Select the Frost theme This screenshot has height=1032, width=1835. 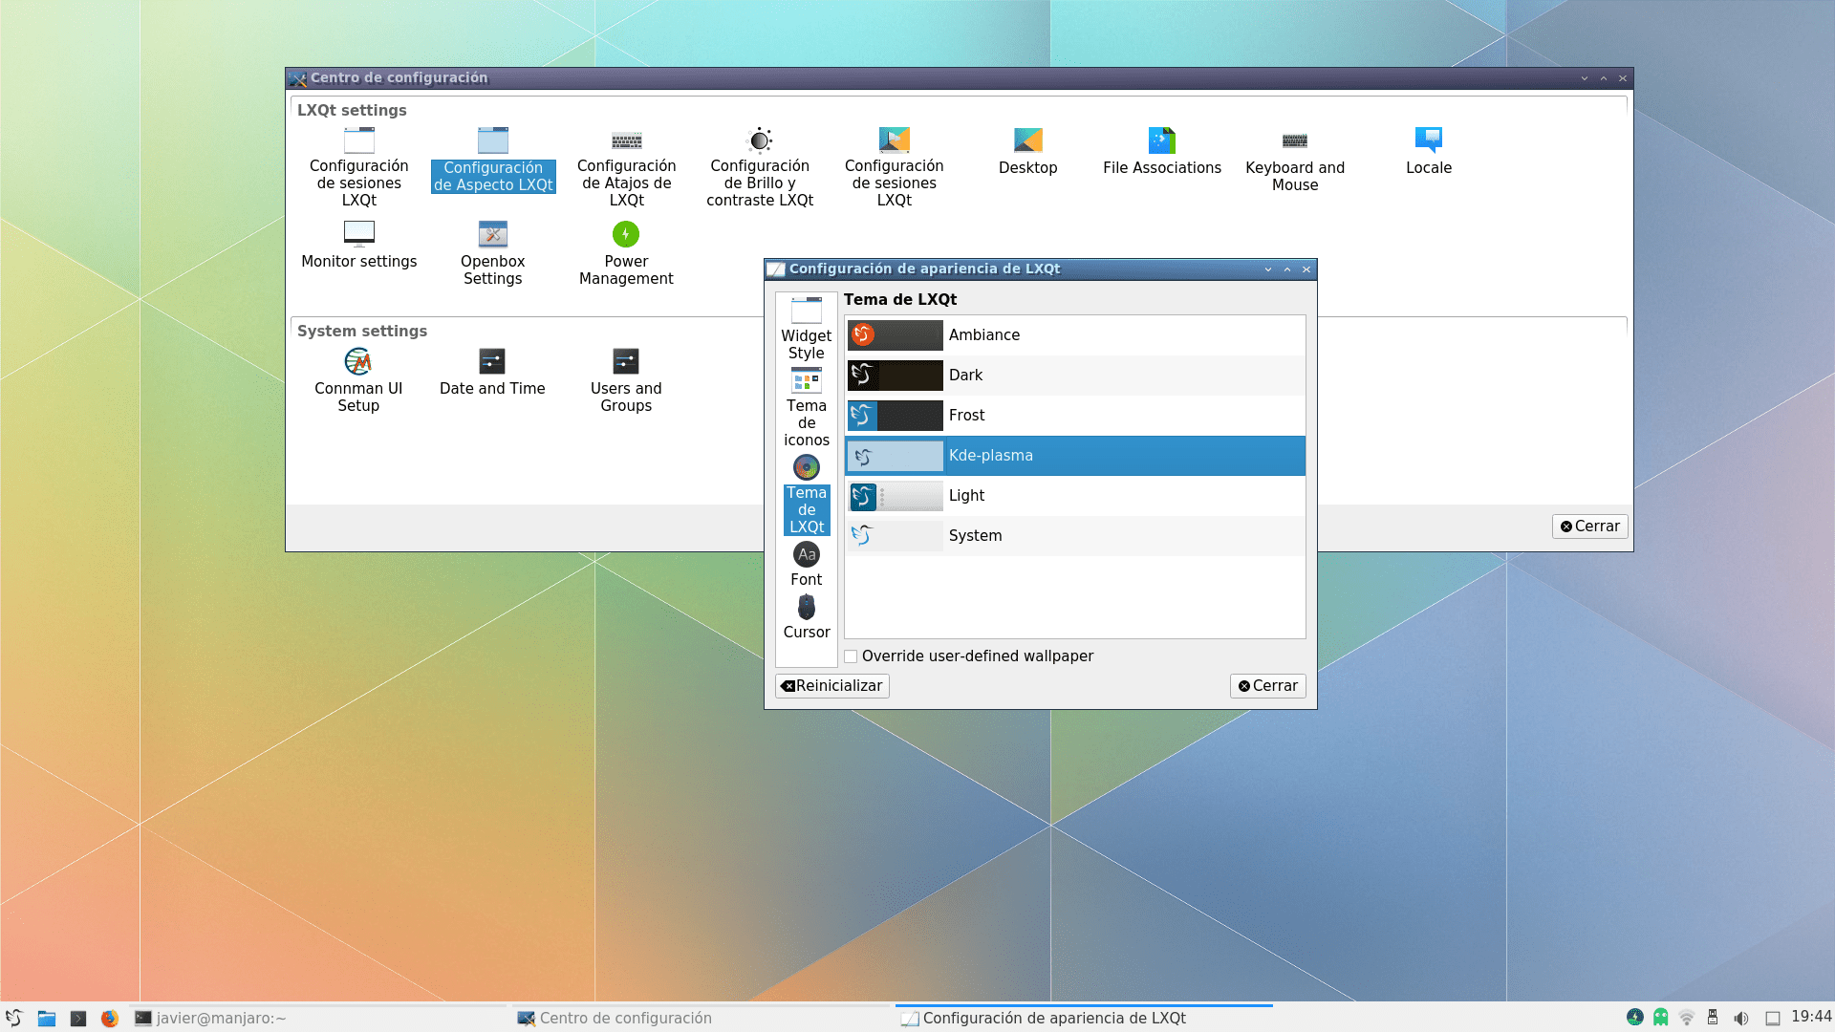coord(1075,416)
